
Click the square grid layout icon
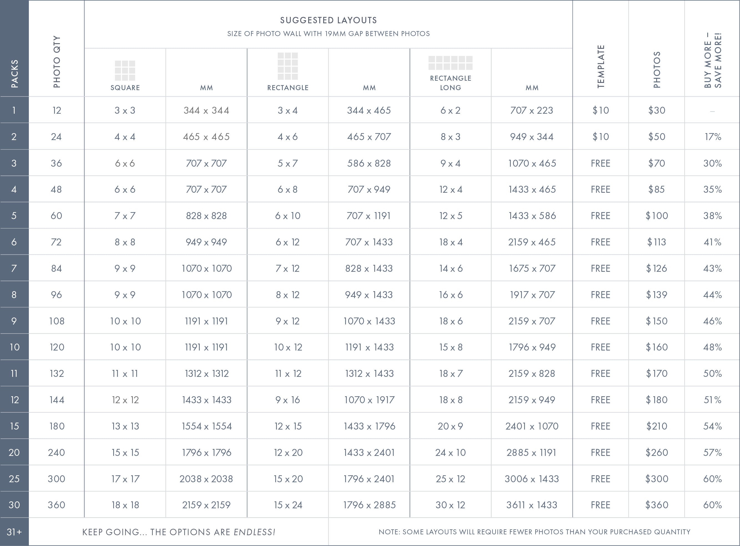click(125, 71)
